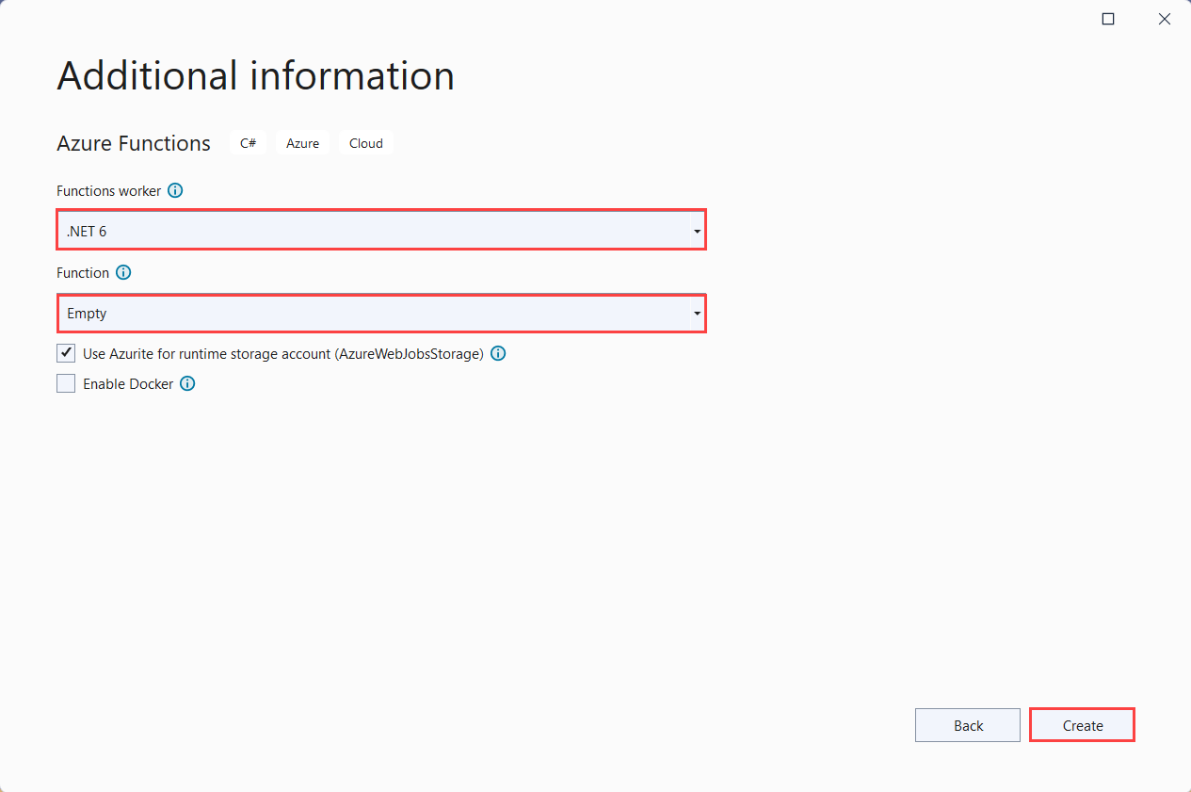Click the Enable Docker info icon

187,384
